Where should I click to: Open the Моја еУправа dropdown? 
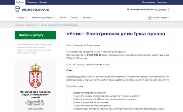[169, 18]
